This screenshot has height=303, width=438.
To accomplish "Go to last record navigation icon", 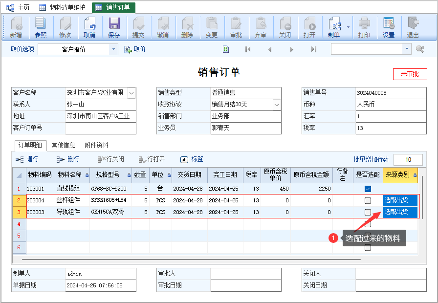I will [314, 49].
